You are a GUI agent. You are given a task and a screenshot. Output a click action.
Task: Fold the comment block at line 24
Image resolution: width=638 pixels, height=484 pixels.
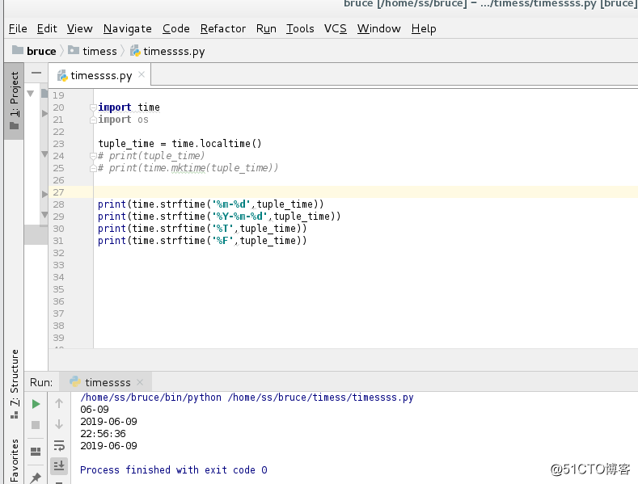(x=93, y=156)
